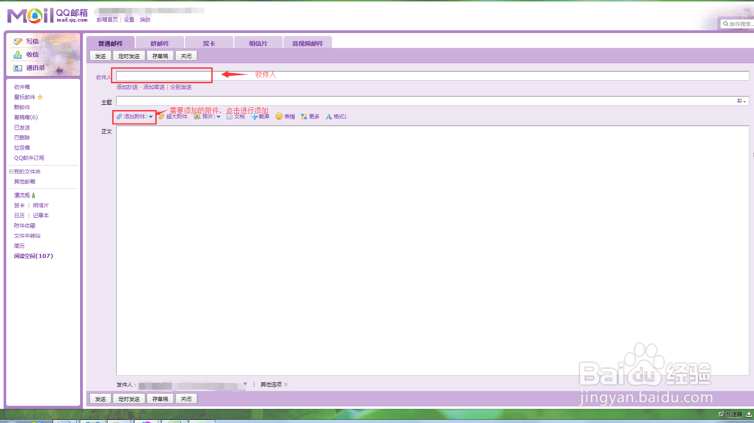754x423 pixels.
Task: Switch to the 普通邮件 tab
Action: 111,43
